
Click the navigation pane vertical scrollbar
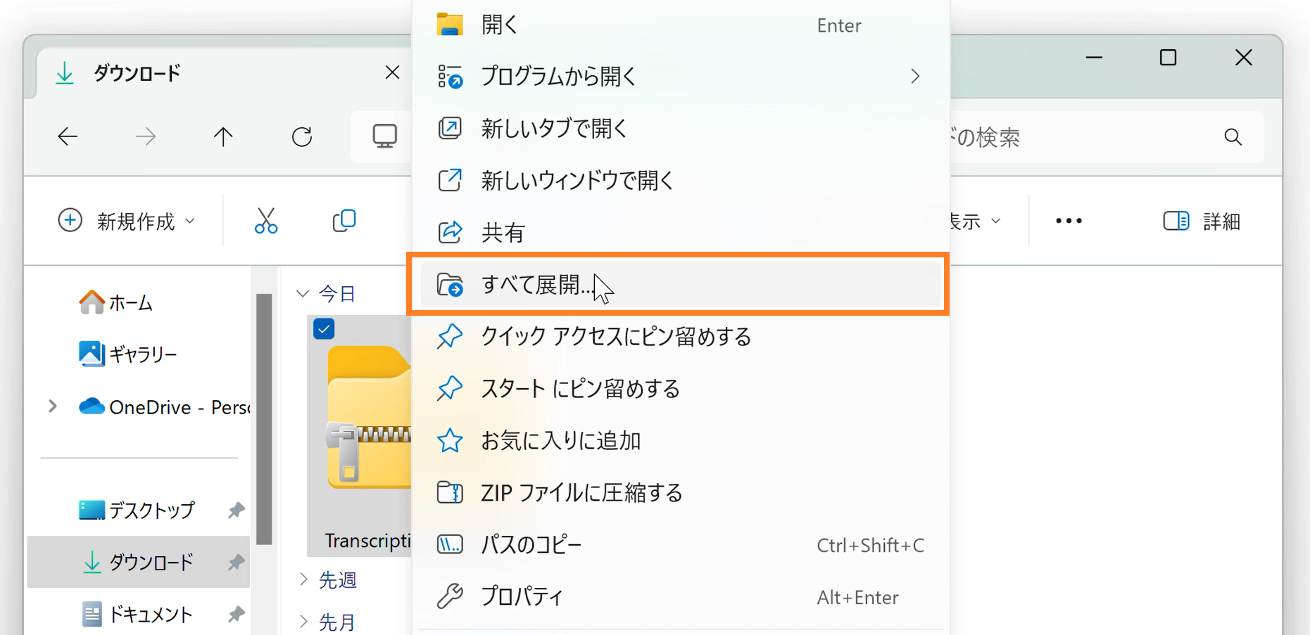[x=265, y=418]
